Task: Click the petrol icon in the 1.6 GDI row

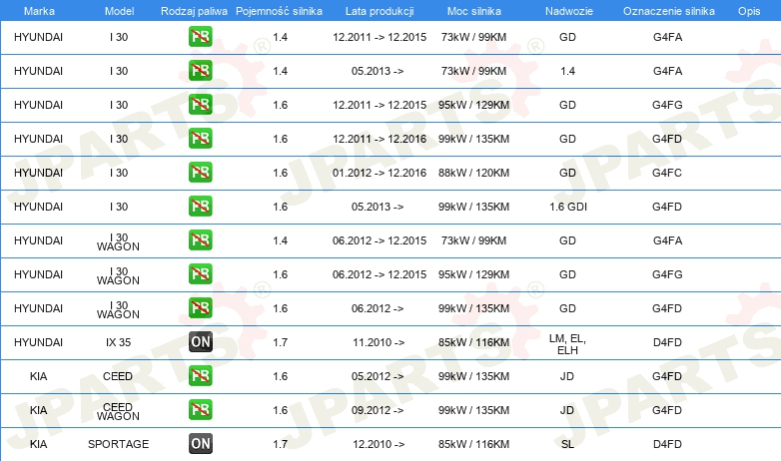Action: click(200, 207)
